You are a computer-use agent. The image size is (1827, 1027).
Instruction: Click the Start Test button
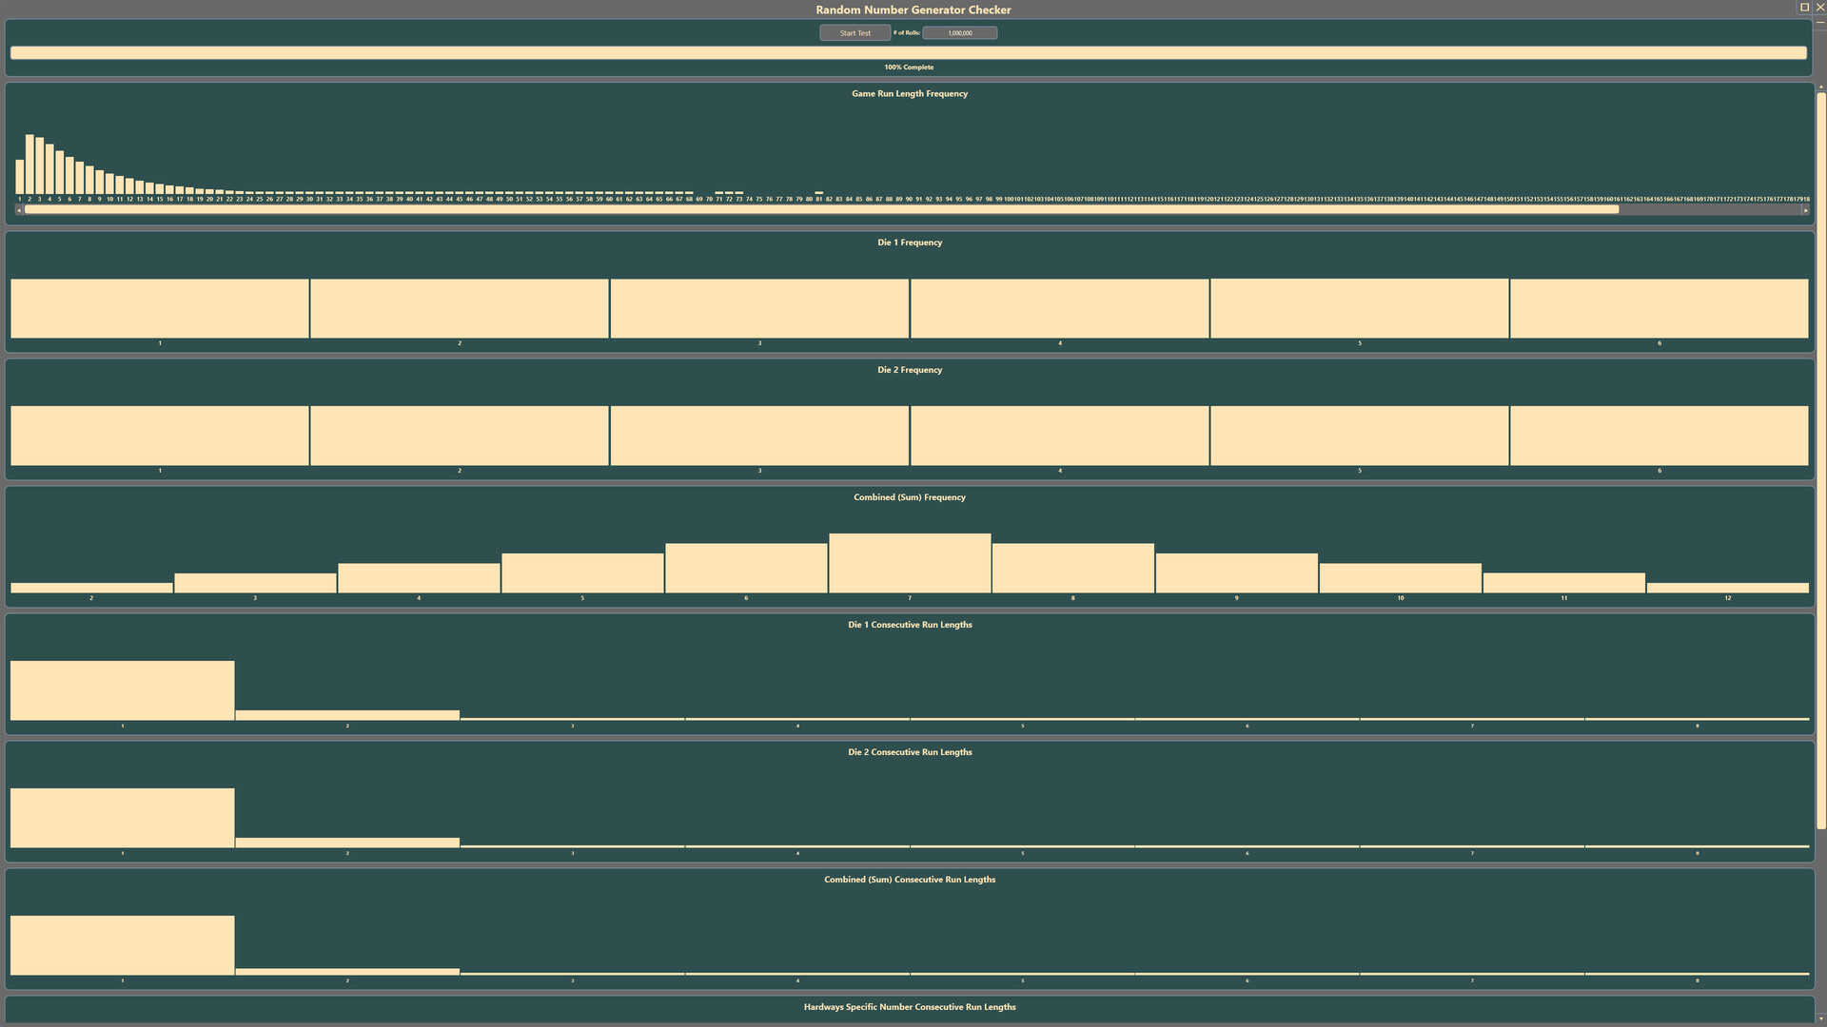pyautogui.click(x=855, y=33)
